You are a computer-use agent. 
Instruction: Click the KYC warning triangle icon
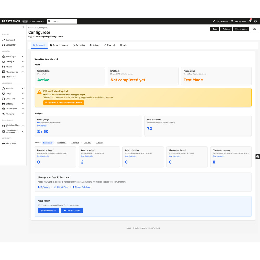39,92
